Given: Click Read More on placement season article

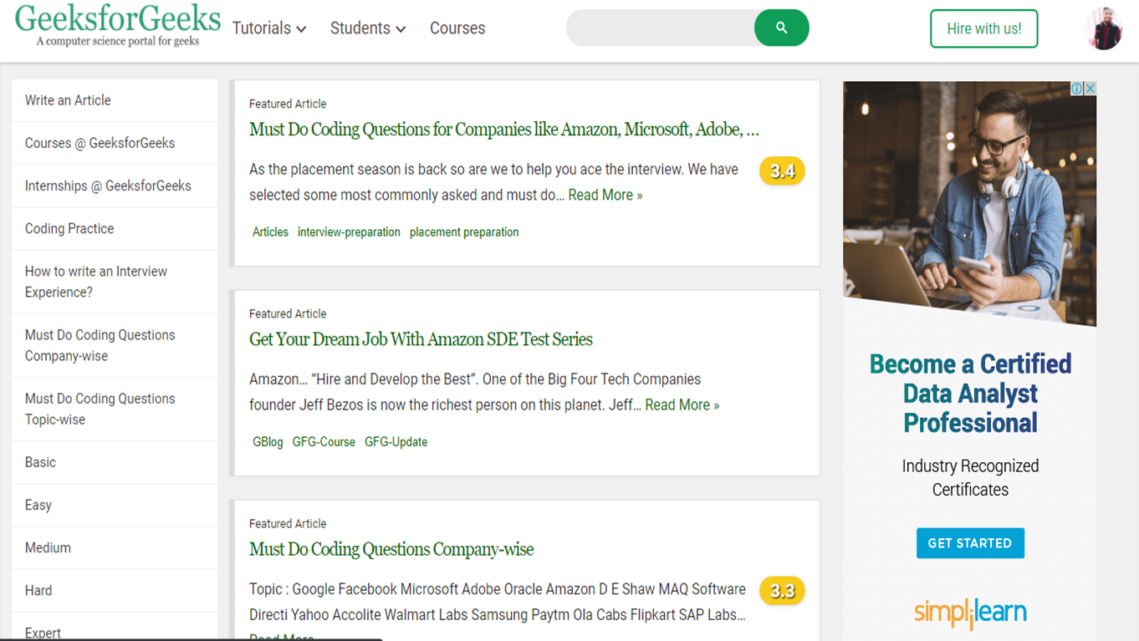Looking at the screenshot, I should 605,195.
